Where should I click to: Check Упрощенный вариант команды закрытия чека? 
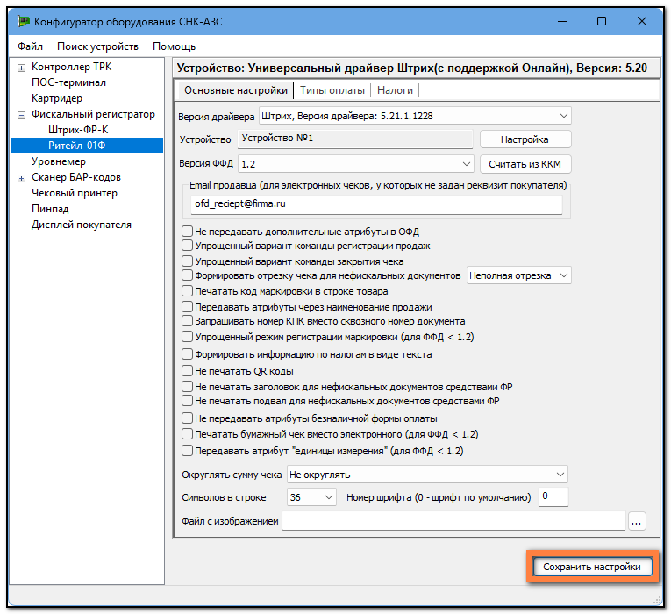pos(187,261)
